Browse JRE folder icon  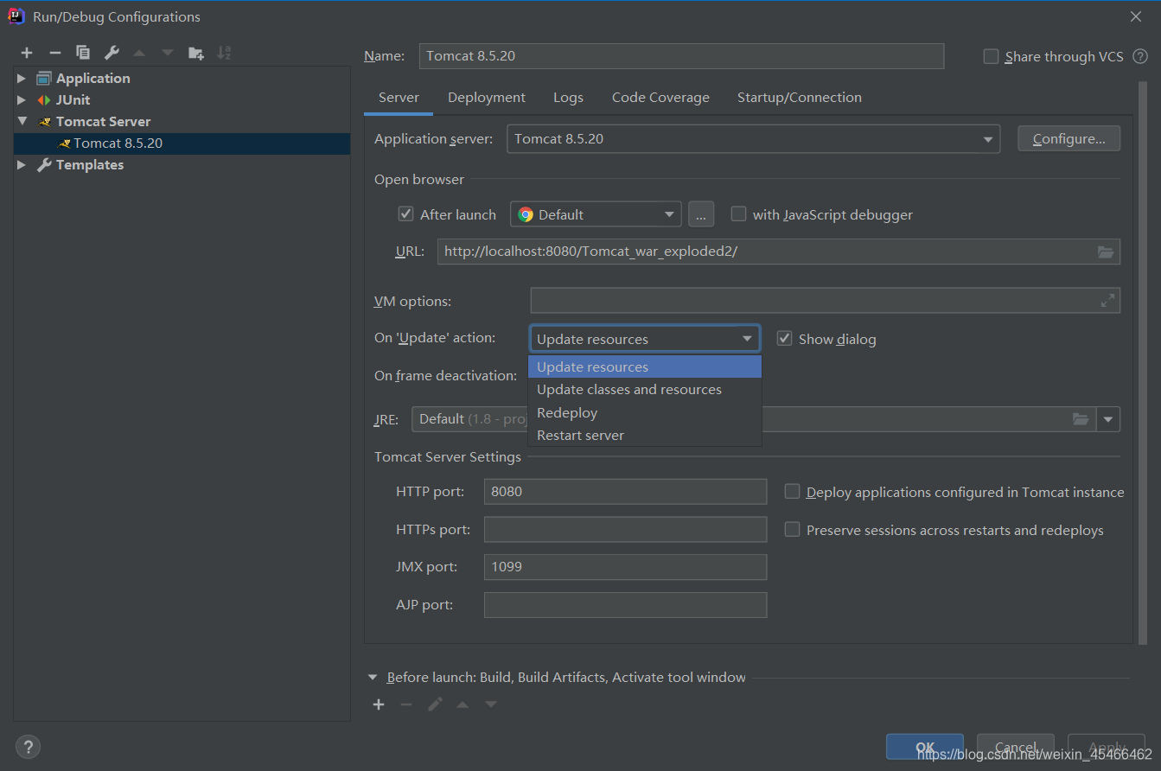[1081, 419]
